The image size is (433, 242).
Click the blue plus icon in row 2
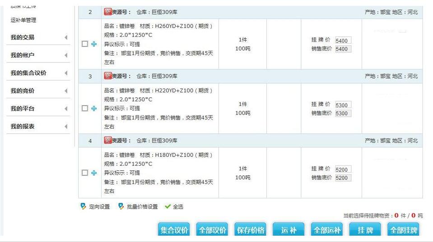pyautogui.click(x=94, y=44)
